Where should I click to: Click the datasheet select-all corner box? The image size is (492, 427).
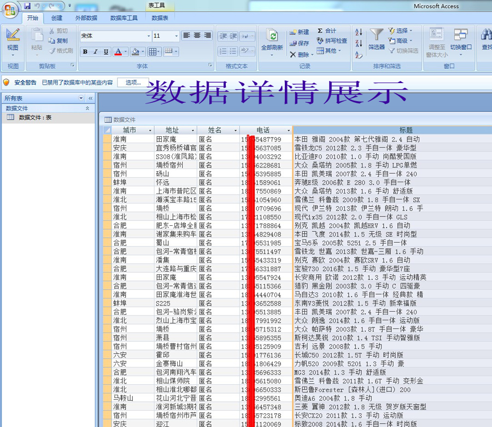click(x=107, y=130)
